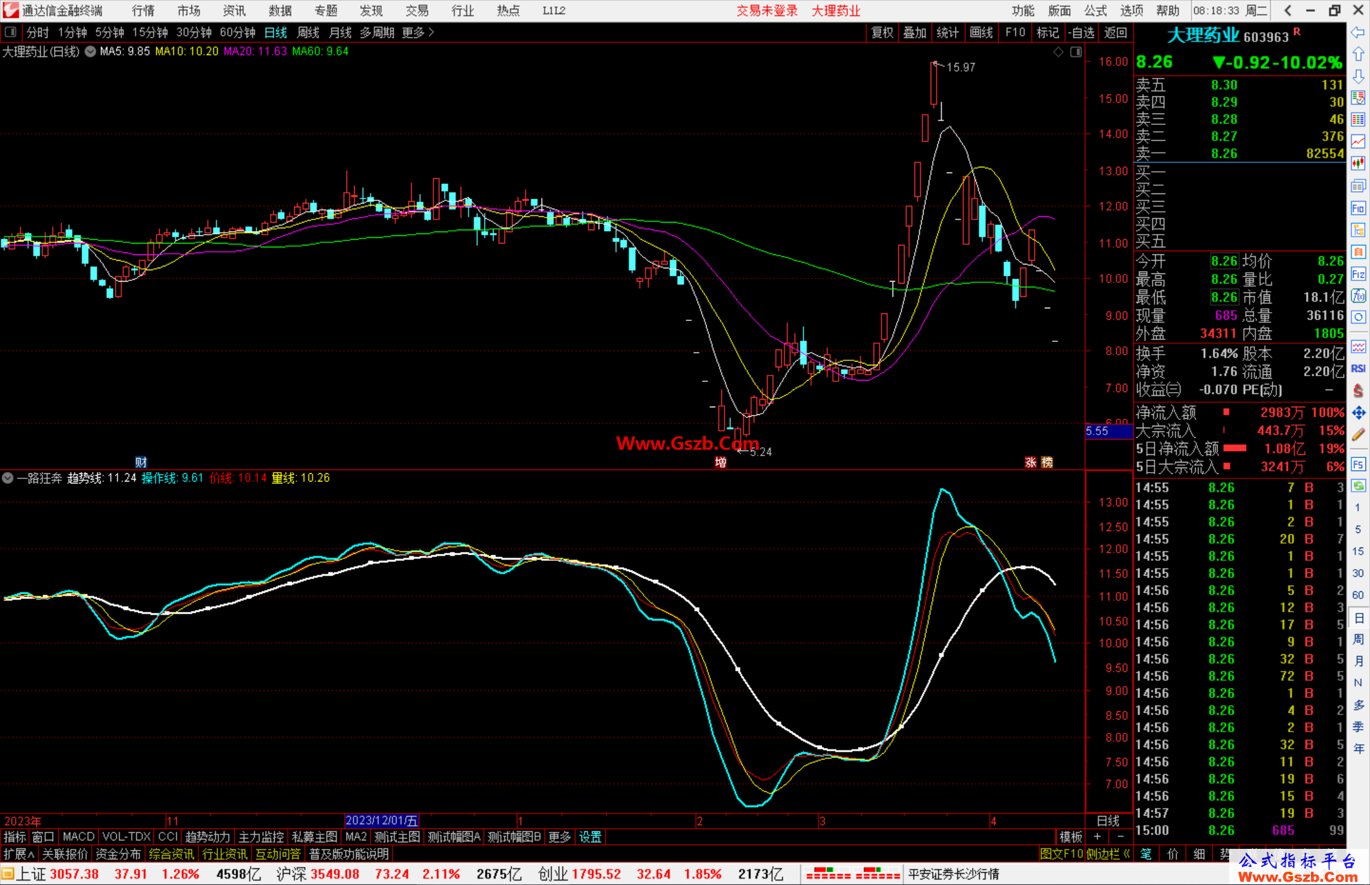Switch to 5分钟 period in toolbar
Image resolution: width=1370 pixels, height=885 pixels.
(x=110, y=32)
